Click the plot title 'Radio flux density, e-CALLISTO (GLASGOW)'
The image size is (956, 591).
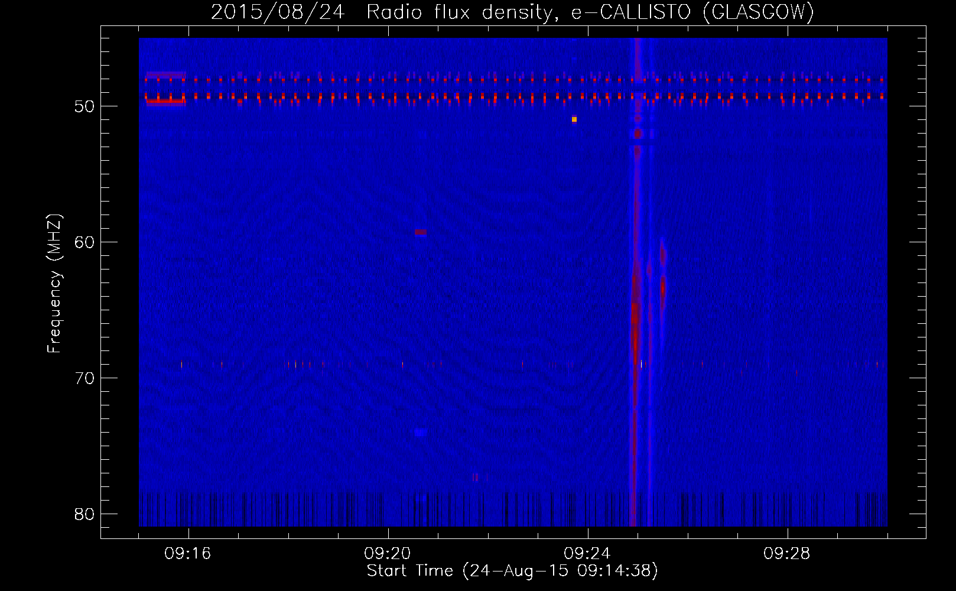[590, 12]
